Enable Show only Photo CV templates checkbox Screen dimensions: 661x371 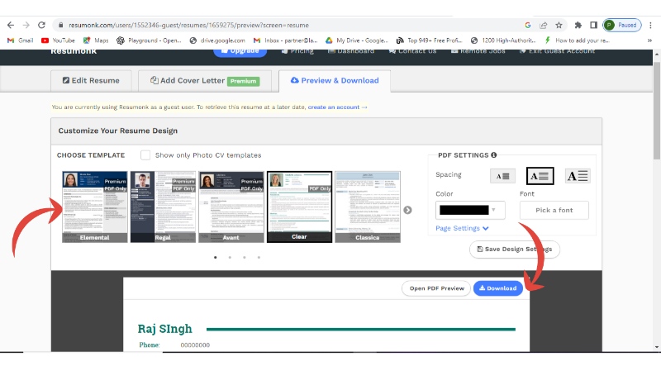pyautogui.click(x=145, y=155)
